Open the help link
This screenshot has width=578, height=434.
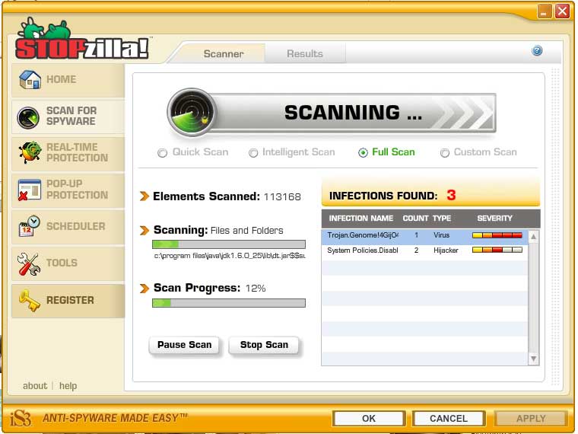coord(68,386)
